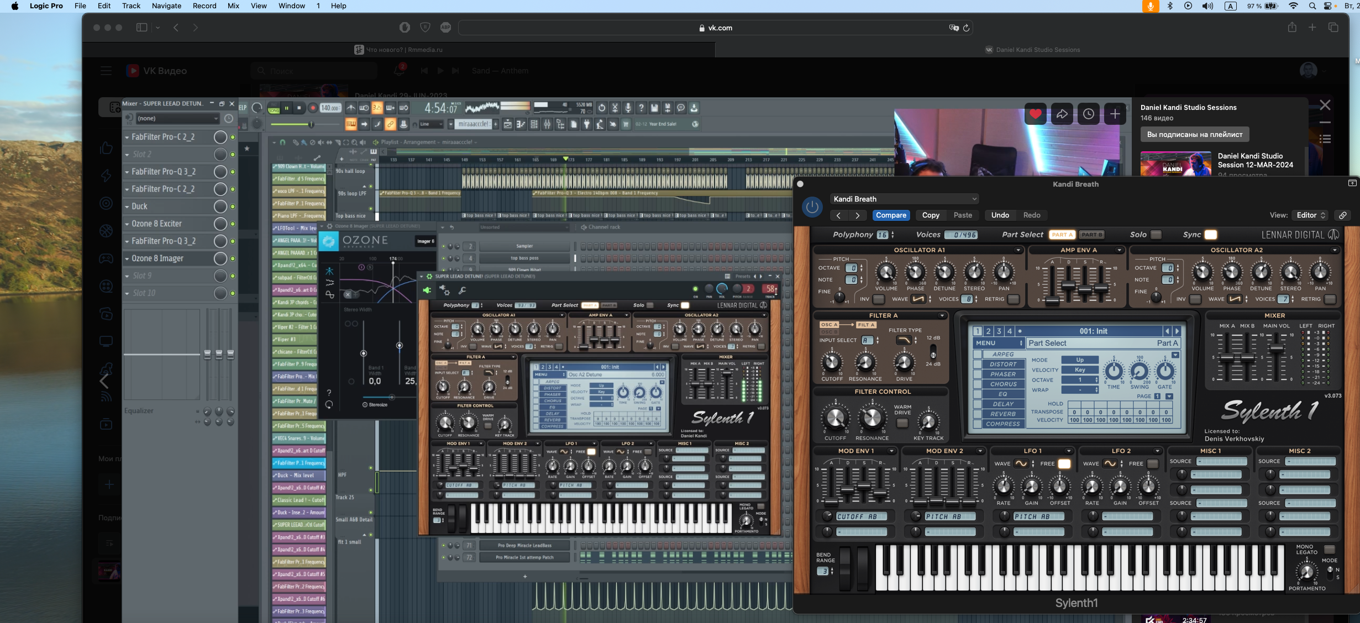
Task: Open Filter A section menu arrow
Action: click(x=942, y=316)
